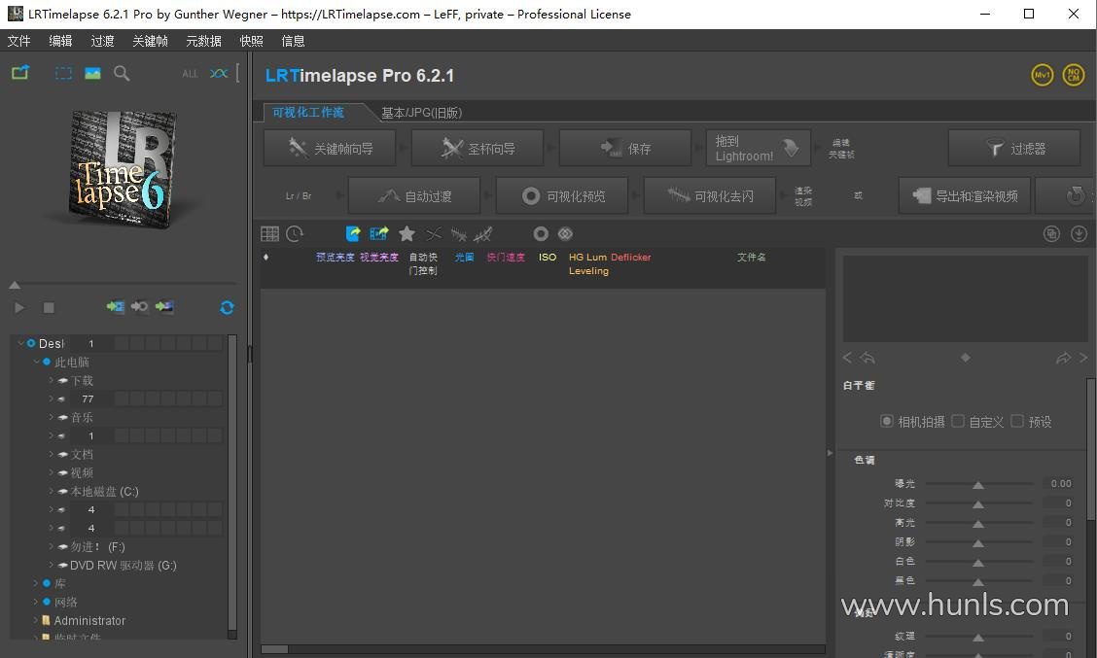This screenshot has width=1097, height=658.
Task: Click the 对比度 slider handle
Action: [x=978, y=504]
